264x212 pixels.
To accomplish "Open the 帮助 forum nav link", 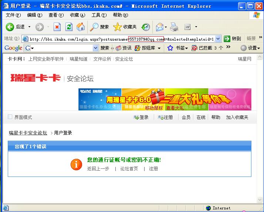I will [x=216, y=117].
